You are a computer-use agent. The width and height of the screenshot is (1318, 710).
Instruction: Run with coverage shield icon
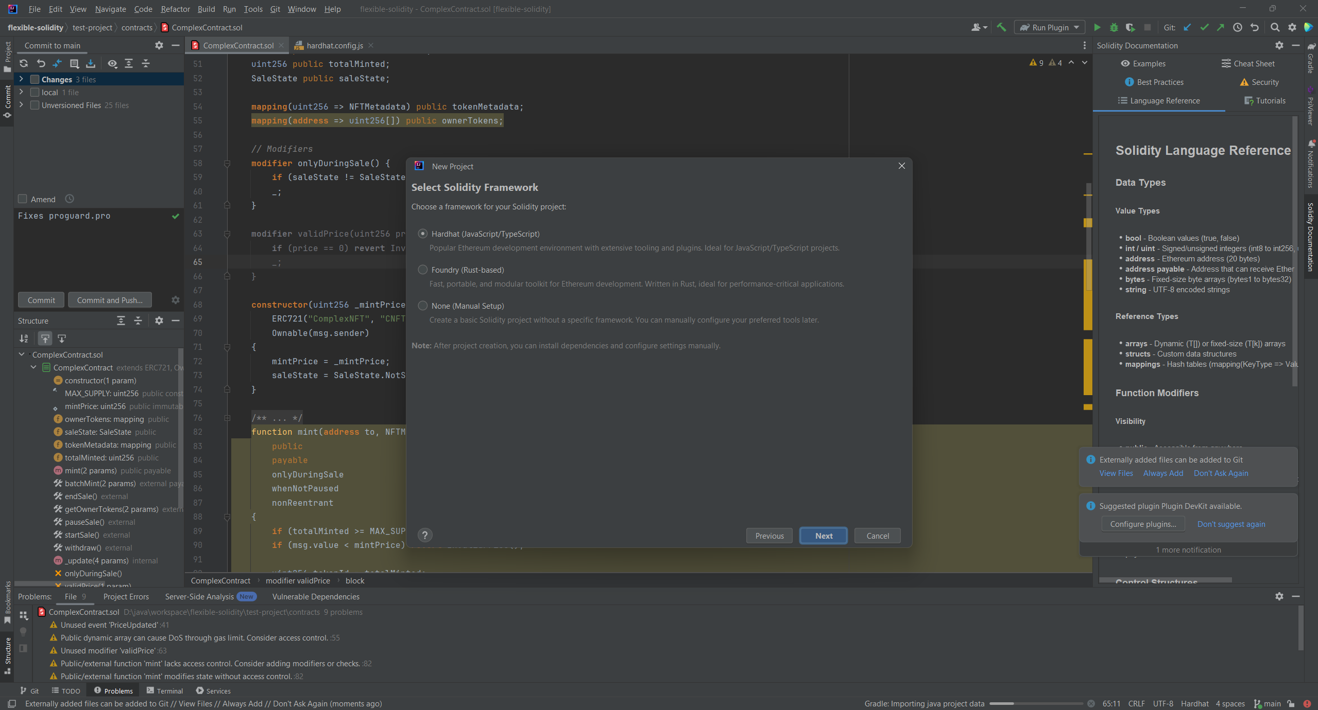pyautogui.click(x=1131, y=27)
